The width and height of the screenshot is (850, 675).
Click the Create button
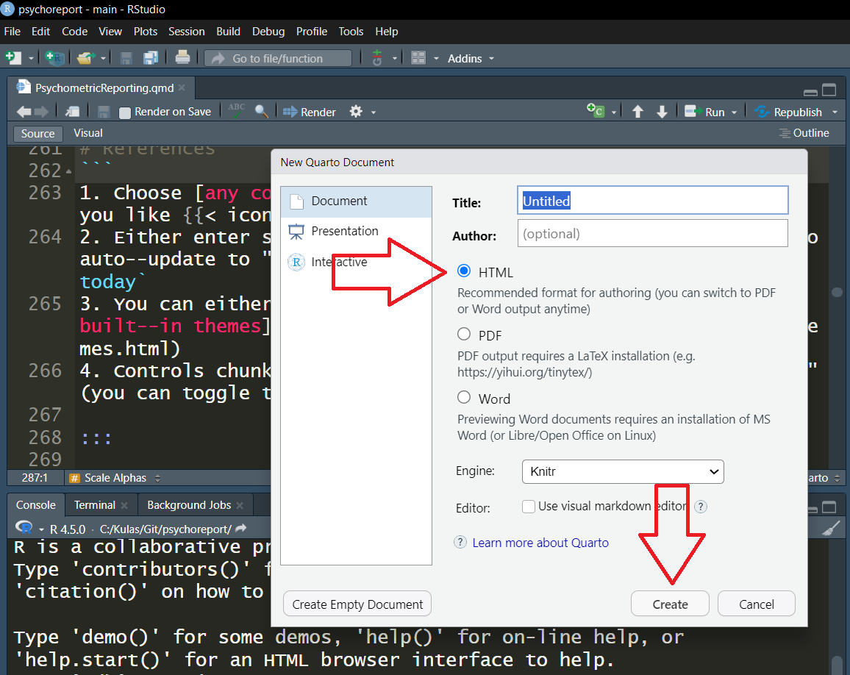pos(670,604)
